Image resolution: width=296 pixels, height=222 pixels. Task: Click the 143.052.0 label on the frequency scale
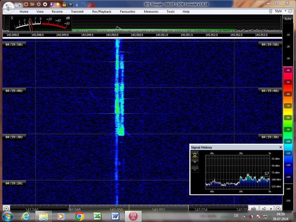(212, 35)
